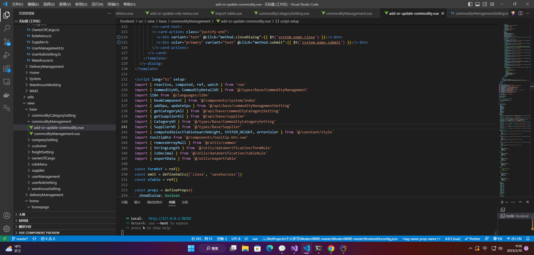Expand the WarehouseWorking folder
This screenshot has height=255, width=534.
pos(45,85)
